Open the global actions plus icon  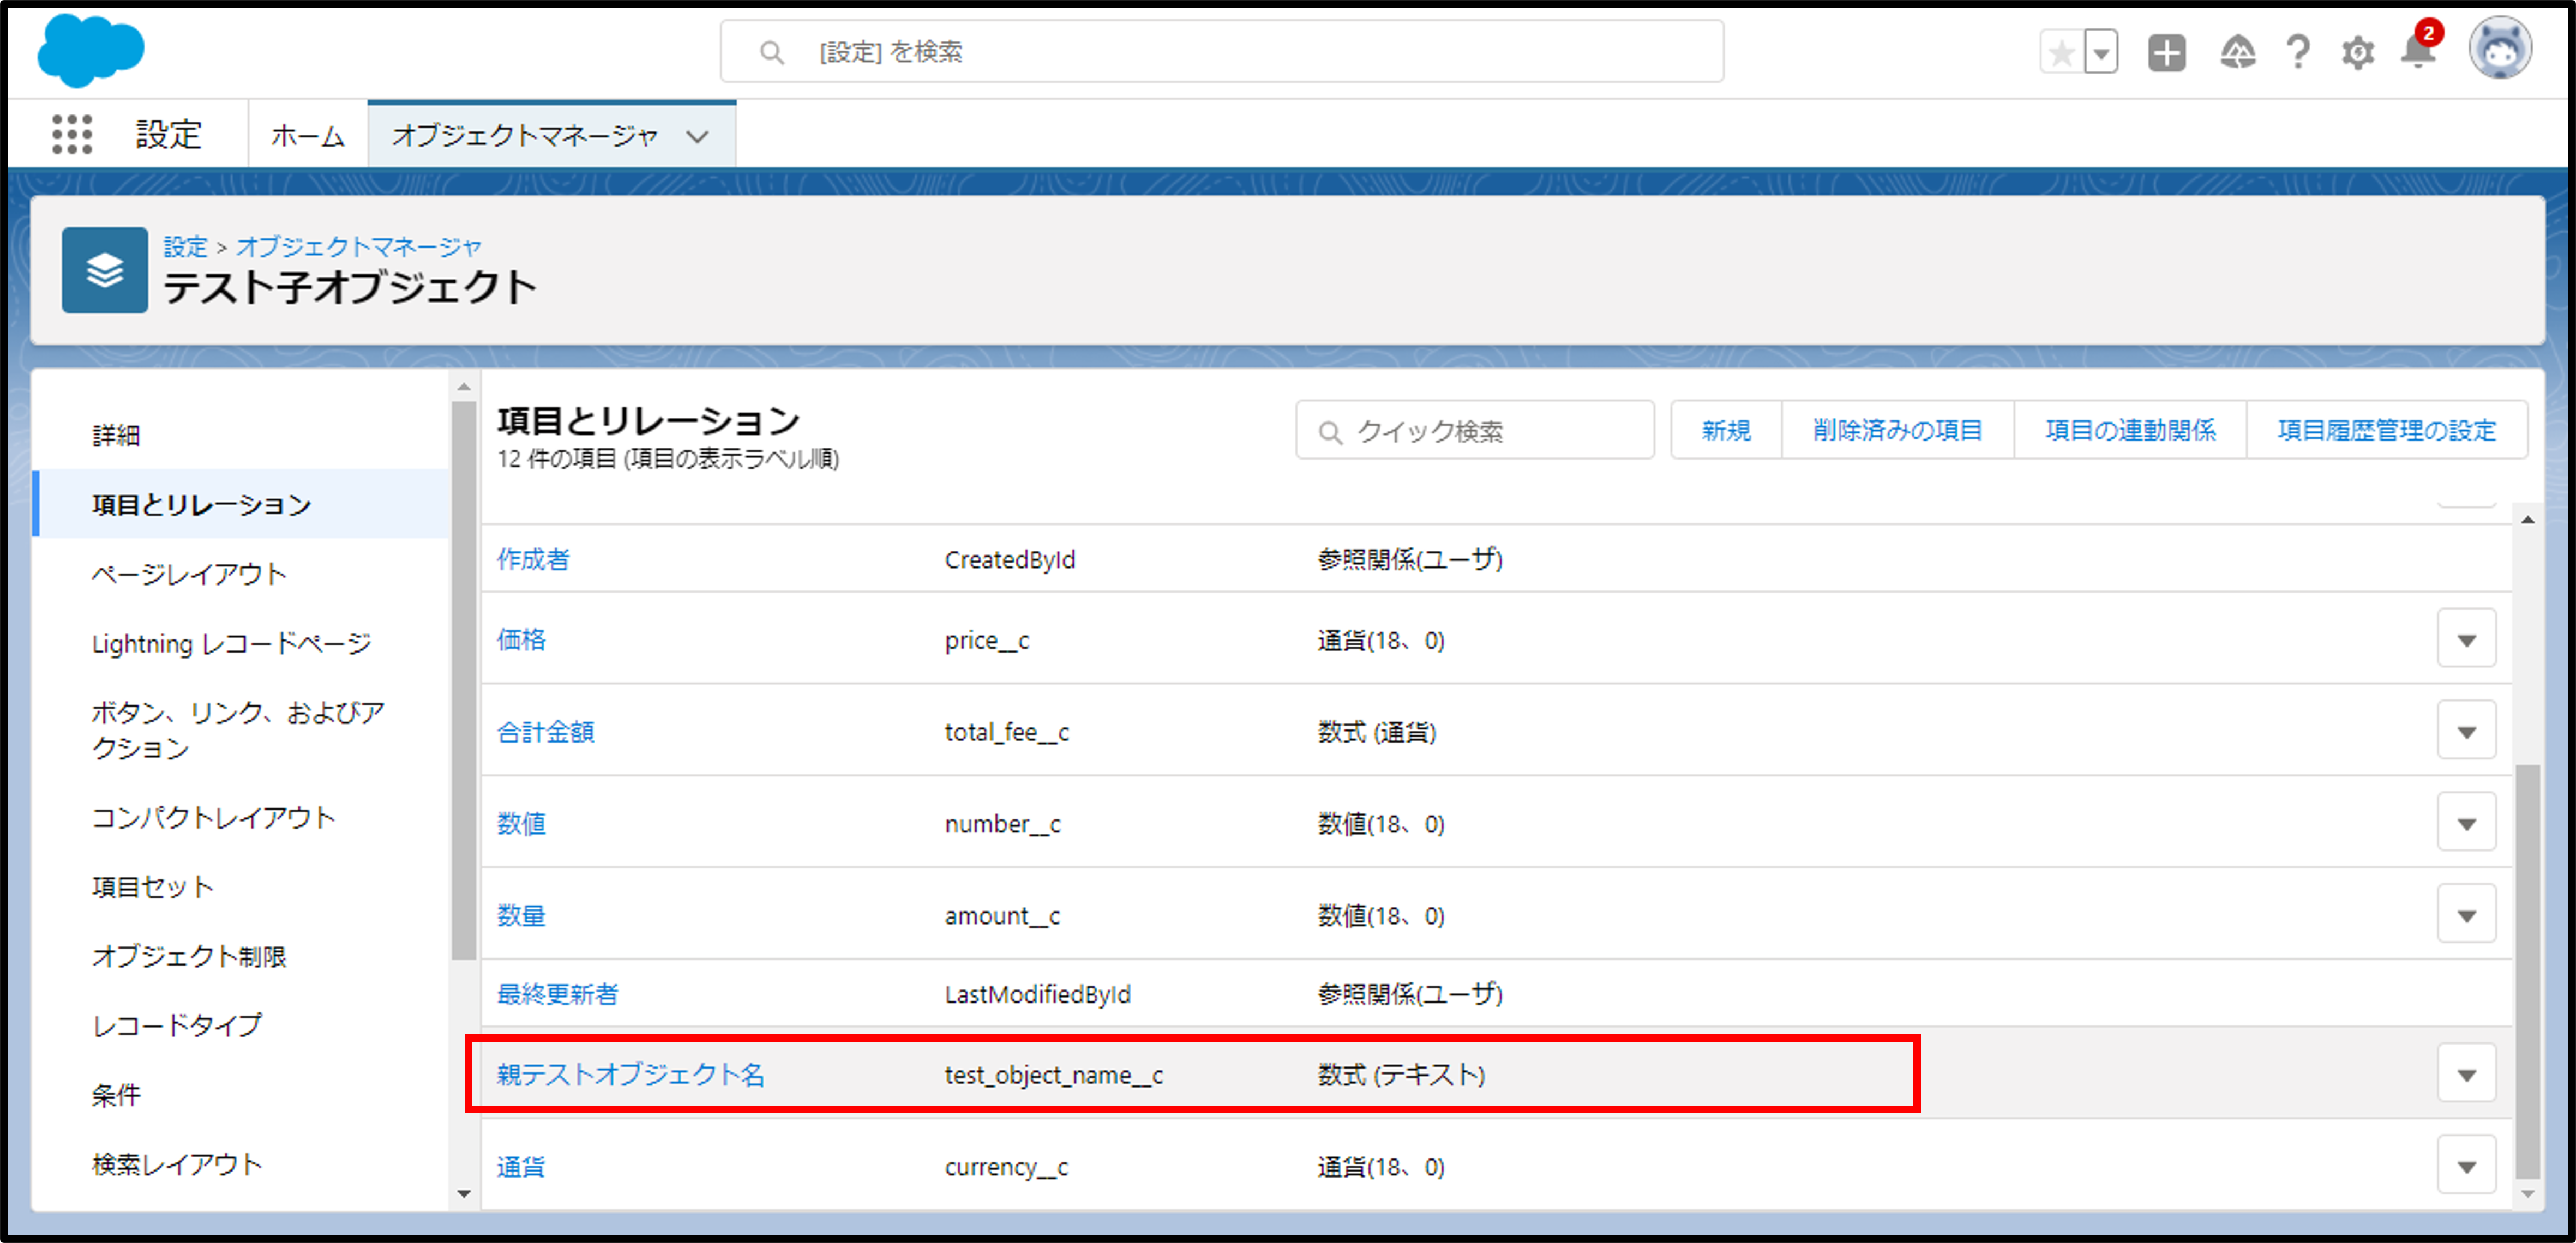[2166, 53]
